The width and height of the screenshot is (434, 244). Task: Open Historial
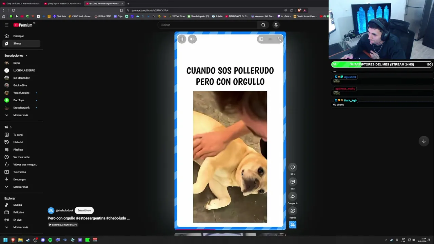(21, 142)
